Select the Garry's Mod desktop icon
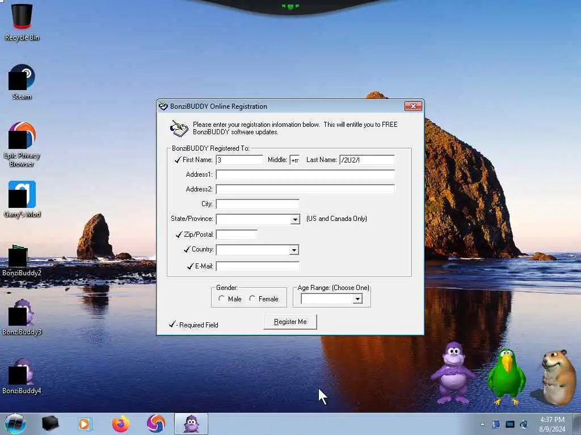The height and width of the screenshot is (435, 581). click(x=22, y=199)
